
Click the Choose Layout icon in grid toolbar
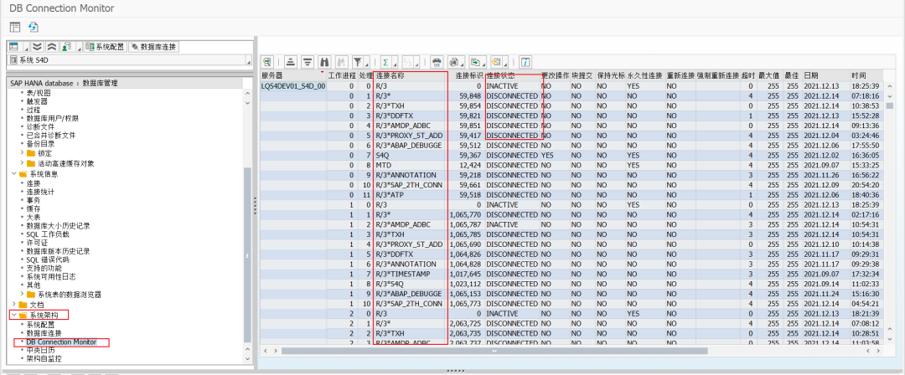(496, 62)
